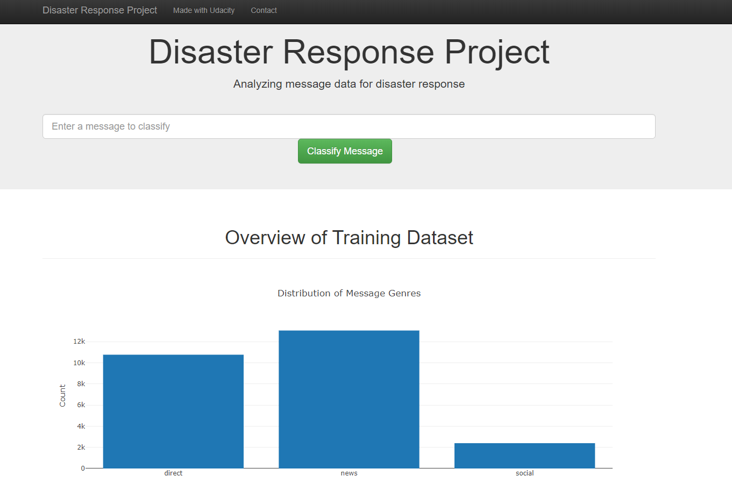Viewport: 732px width, 490px height.
Task: Click the Analyzing message data subtitle
Action: [x=349, y=84]
